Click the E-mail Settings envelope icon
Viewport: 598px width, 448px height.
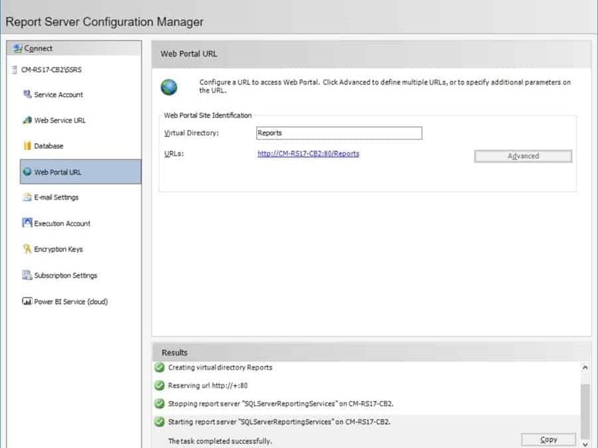pyautogui.click(x=27, y=197)
